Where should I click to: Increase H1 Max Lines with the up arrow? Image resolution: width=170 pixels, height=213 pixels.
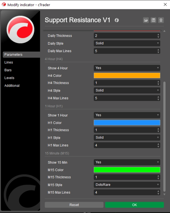158,144
